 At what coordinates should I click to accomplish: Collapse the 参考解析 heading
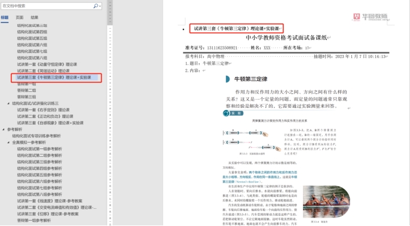pyautogui.click(x=4, y=129)
